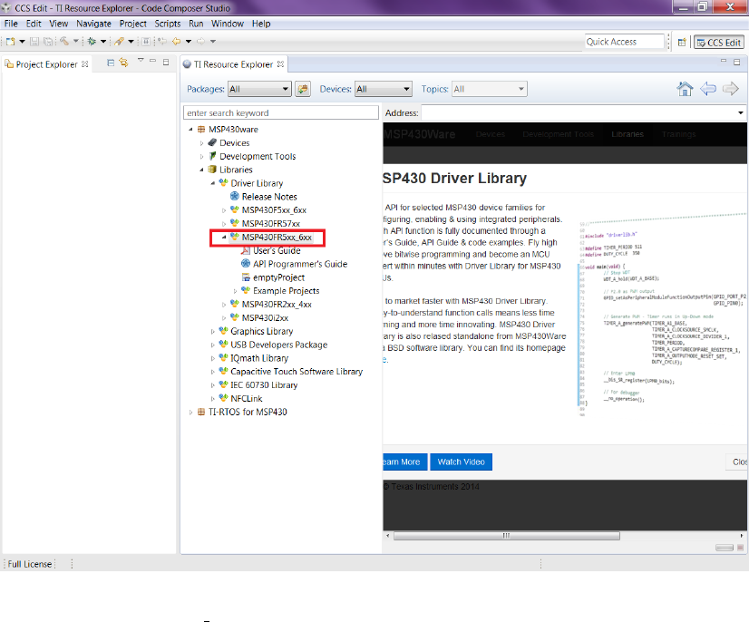Image resolution: width=749 pixels, height=622 pixels.
Task: Collapse the MSP430ware tree node
Action: [190, 130]
